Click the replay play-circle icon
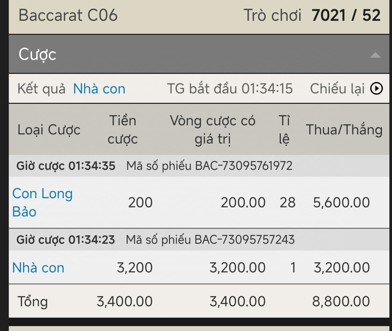The width and height of the screenshot is (392, 331). 376,89
